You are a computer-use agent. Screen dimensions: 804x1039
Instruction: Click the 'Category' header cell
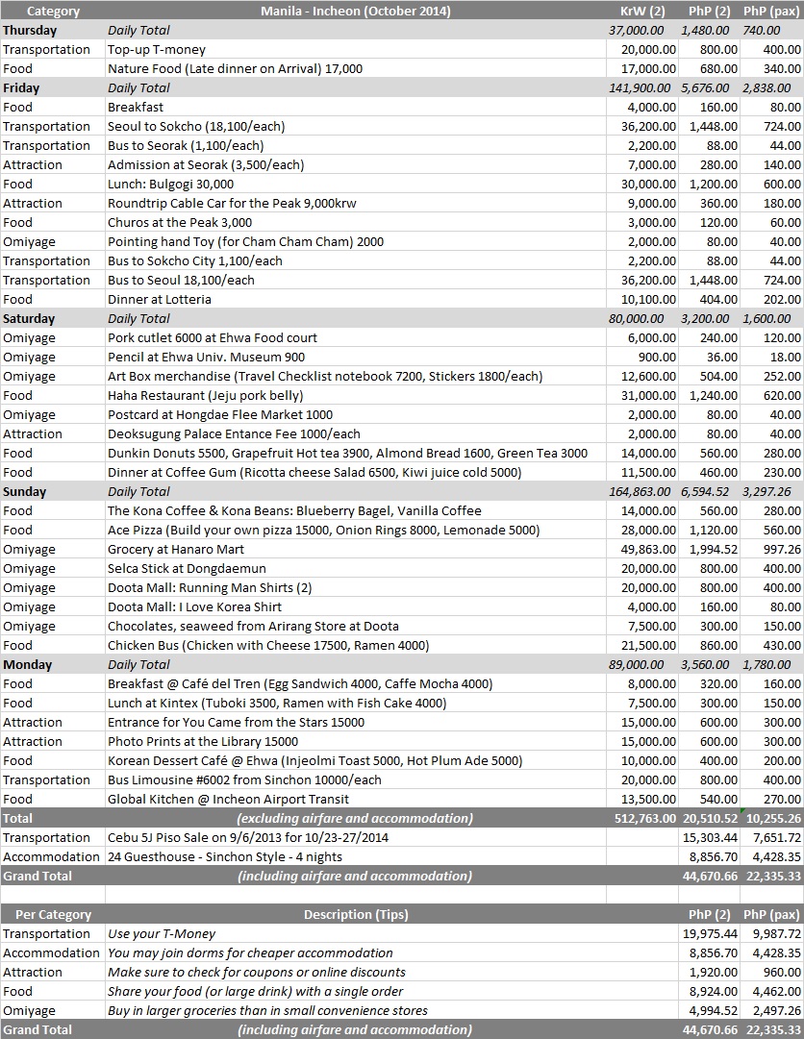53,12
